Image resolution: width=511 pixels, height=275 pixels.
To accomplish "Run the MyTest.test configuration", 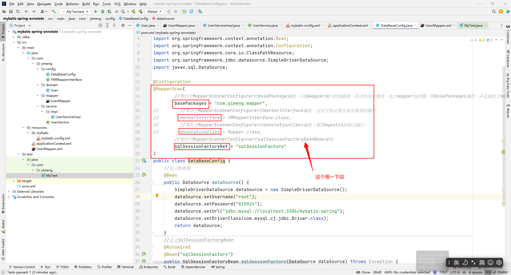I will pos(96,11).
